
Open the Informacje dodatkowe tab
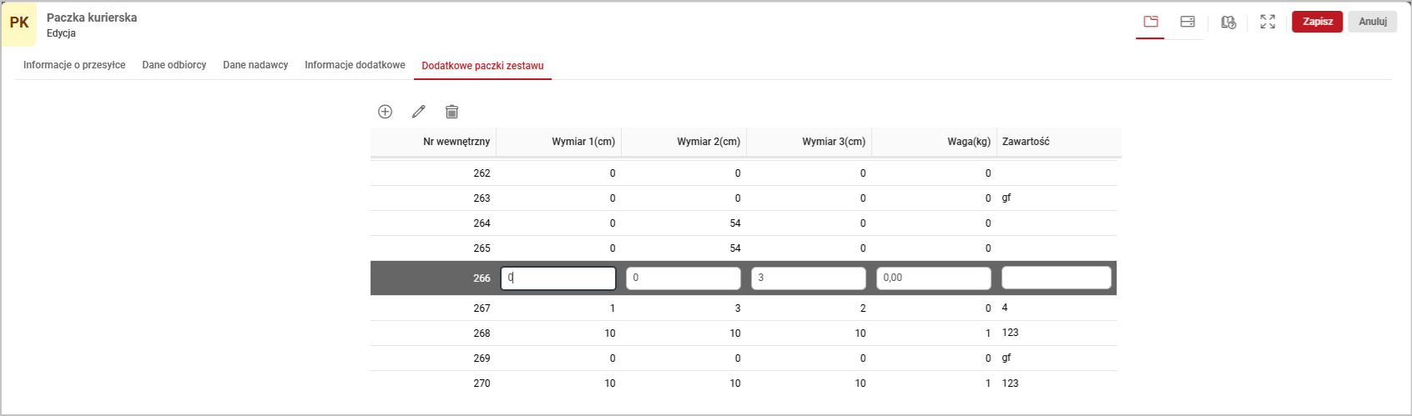click(355, 65)
